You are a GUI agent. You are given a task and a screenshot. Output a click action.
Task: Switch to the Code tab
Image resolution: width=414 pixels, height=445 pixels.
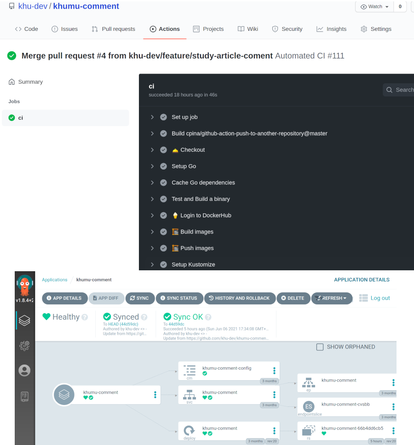point(26,29)
